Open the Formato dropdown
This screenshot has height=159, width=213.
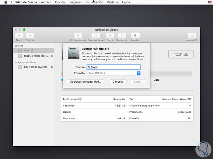tap(114, 73)
